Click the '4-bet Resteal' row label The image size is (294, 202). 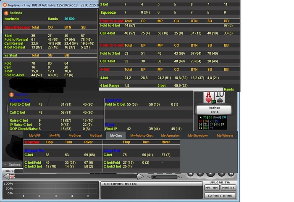[15, 48]
